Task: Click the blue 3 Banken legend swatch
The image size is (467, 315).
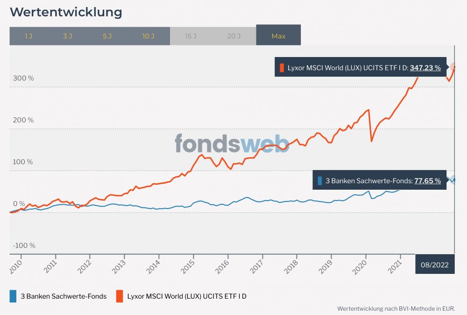Action: click(x=13, y=296)
